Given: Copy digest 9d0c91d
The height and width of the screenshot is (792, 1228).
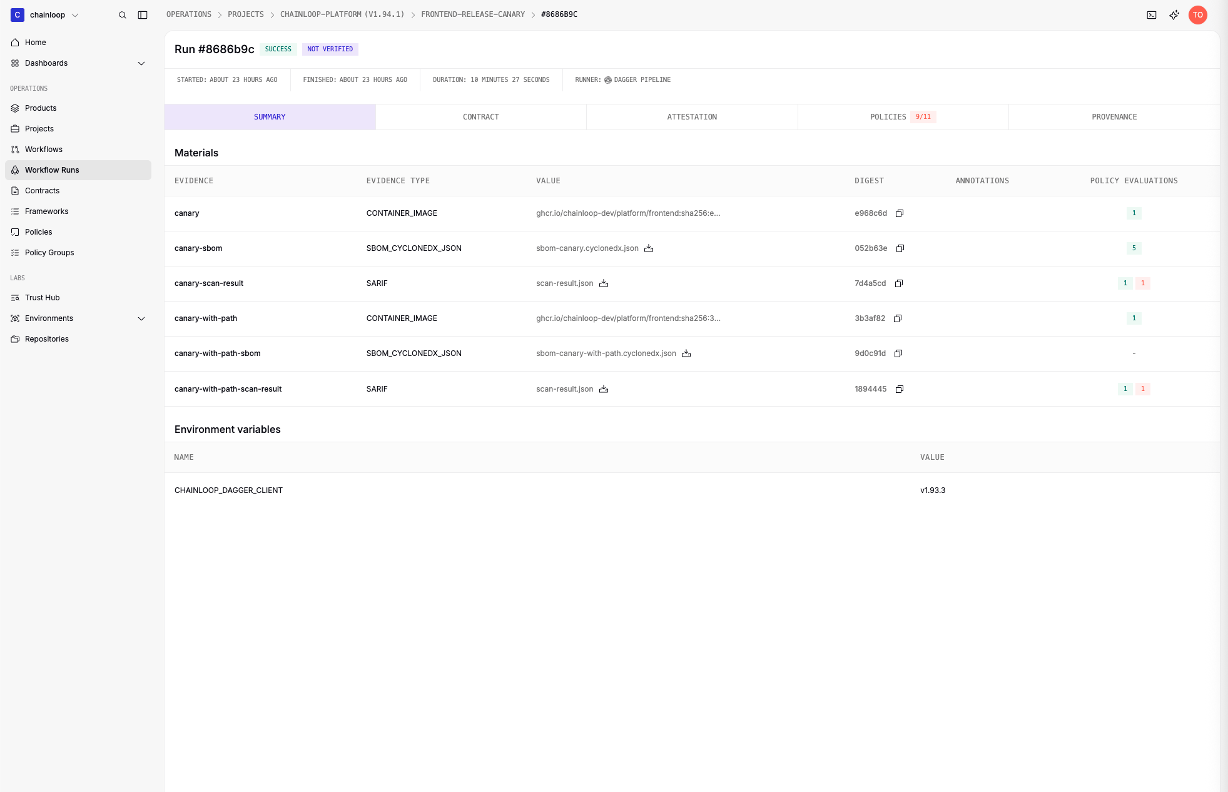Looking at the screenshot, I should 898,353.
